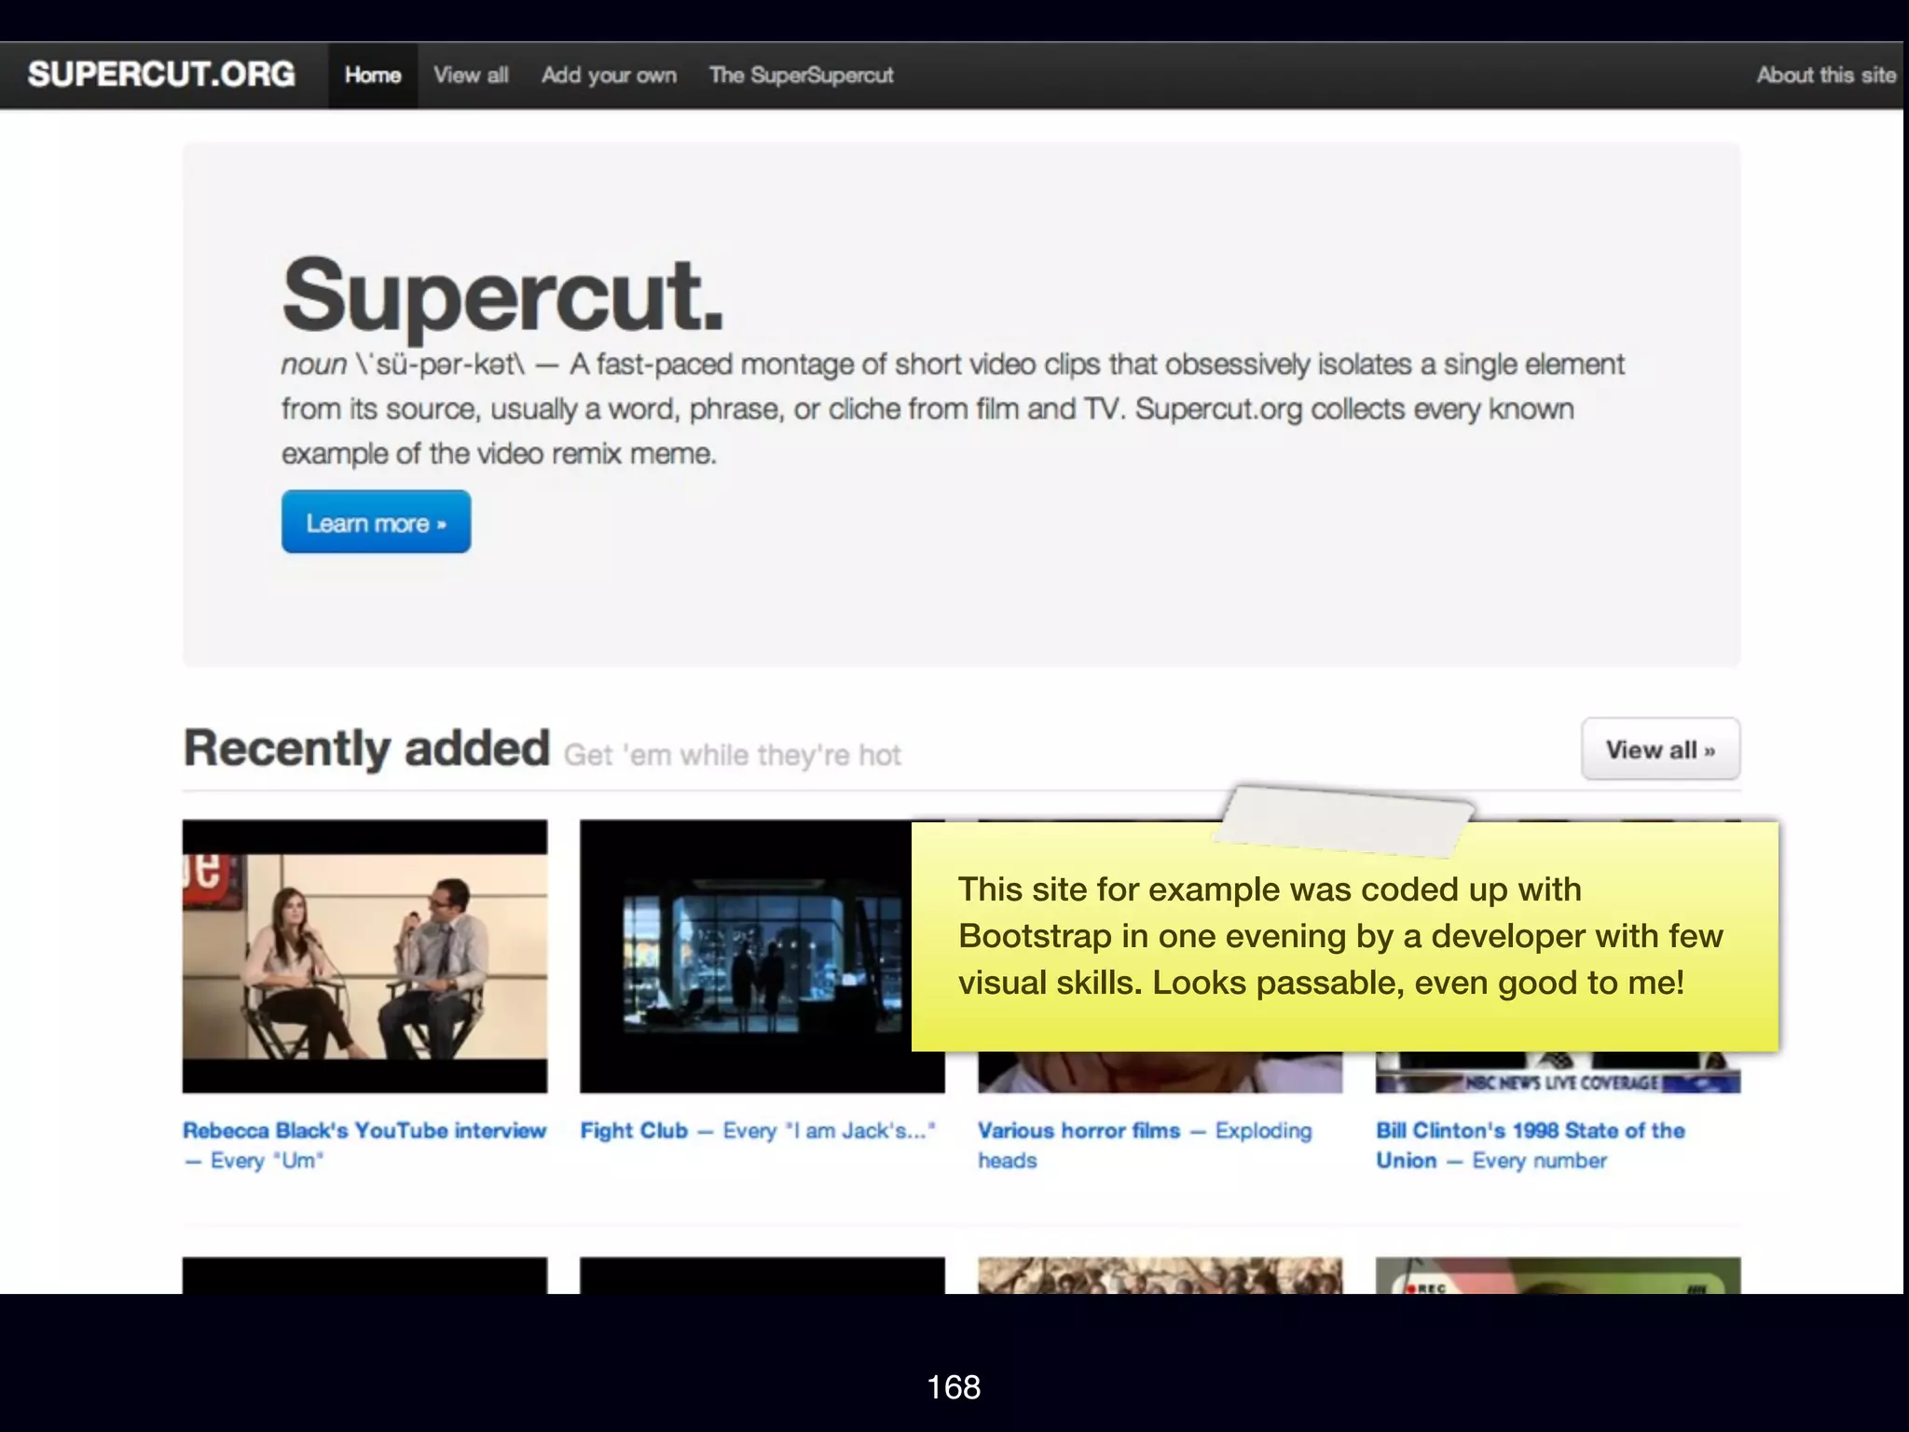Image resolution: width=1909 pixels, height=1432 pixels.
Task: Open About this site link
Action: point(1825,76)
